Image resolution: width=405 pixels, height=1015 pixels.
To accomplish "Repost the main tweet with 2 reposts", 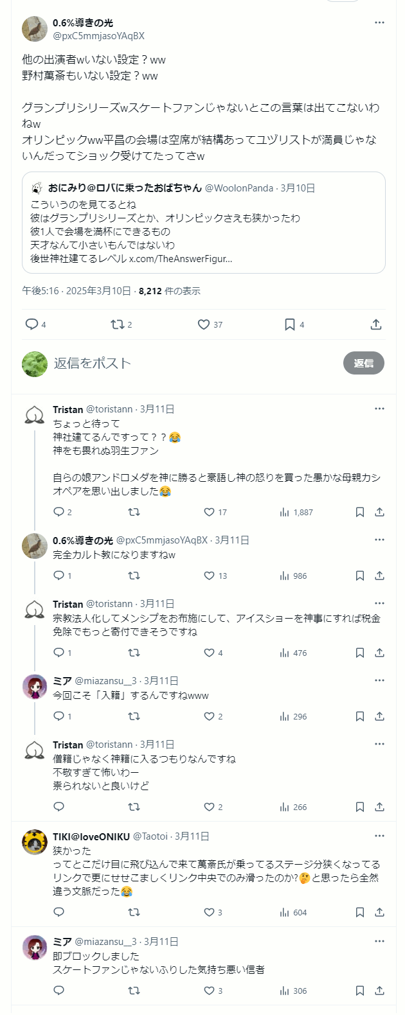I will (117, 324).
